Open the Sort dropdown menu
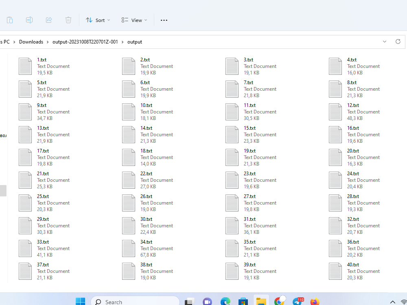The height and width of the screenshot is (305, 407). 98,20
